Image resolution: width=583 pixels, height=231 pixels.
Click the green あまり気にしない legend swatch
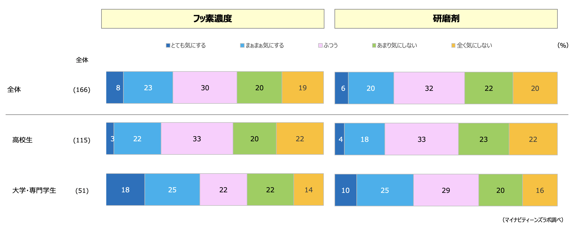point(374,45)
